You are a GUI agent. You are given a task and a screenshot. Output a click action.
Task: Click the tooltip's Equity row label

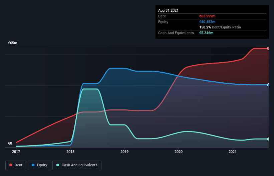point(163,22)
